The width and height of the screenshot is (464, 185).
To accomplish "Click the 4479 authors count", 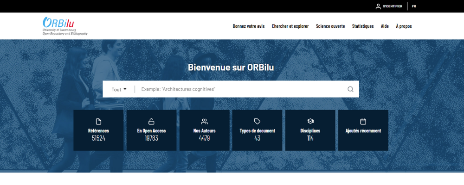I will 204,138.
